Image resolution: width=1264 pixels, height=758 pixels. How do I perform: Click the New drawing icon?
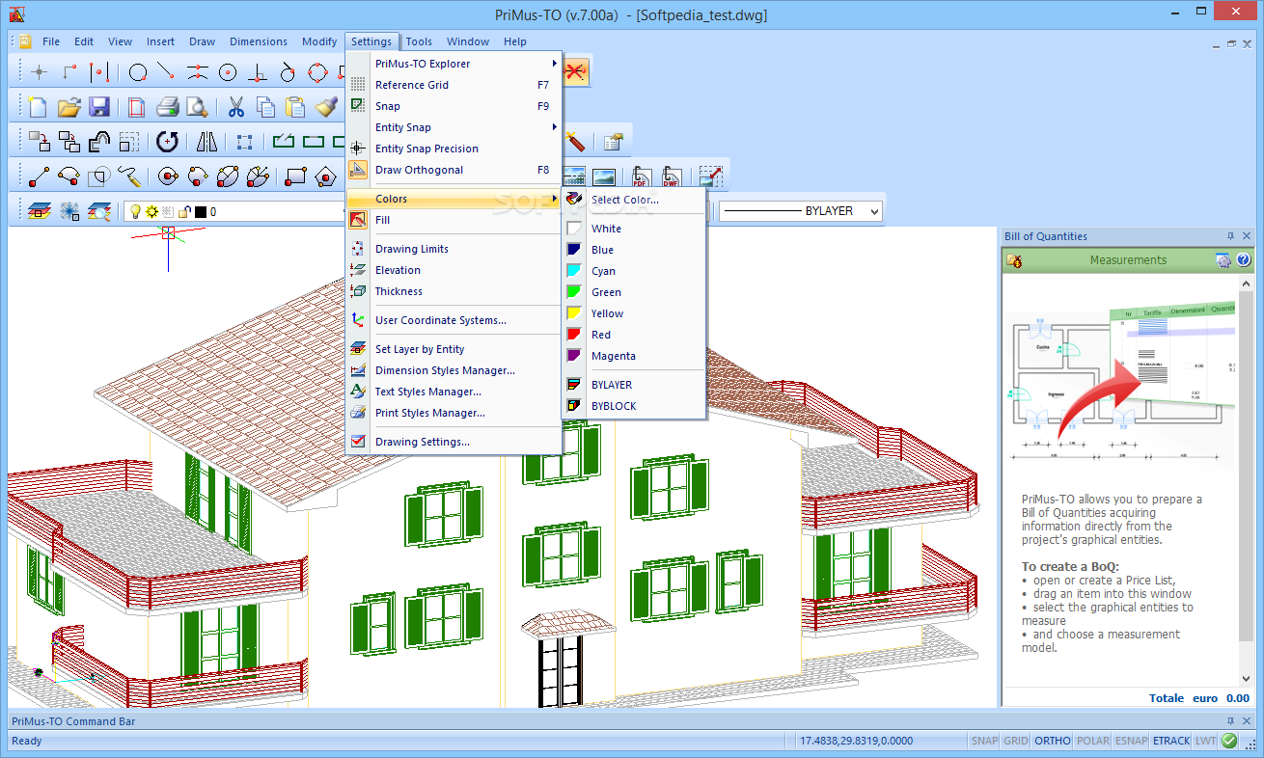coord(38,106)
